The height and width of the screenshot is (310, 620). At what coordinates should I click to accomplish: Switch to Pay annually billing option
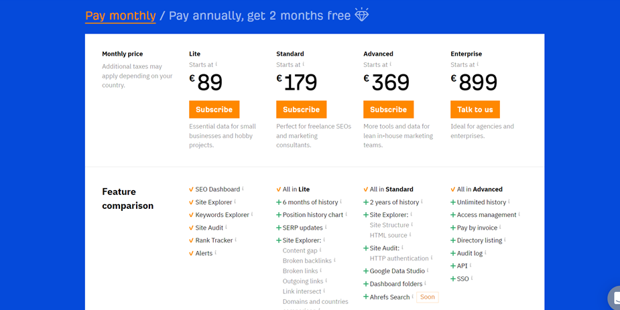260,16
